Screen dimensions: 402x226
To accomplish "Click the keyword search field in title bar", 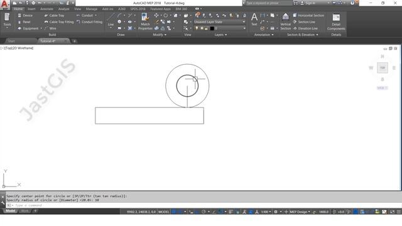I will tap(269, 3).
